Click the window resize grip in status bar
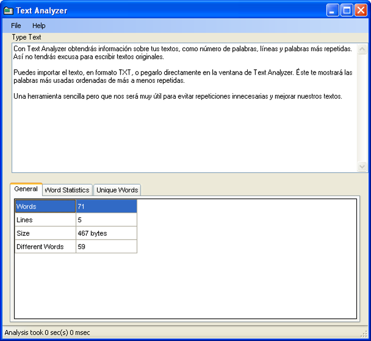 364,334
